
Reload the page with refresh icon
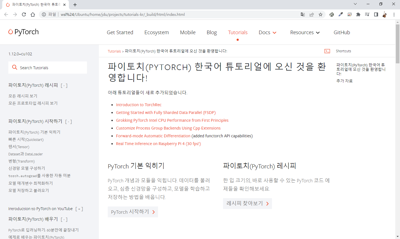pyautogui.click(x=24, y=14)
